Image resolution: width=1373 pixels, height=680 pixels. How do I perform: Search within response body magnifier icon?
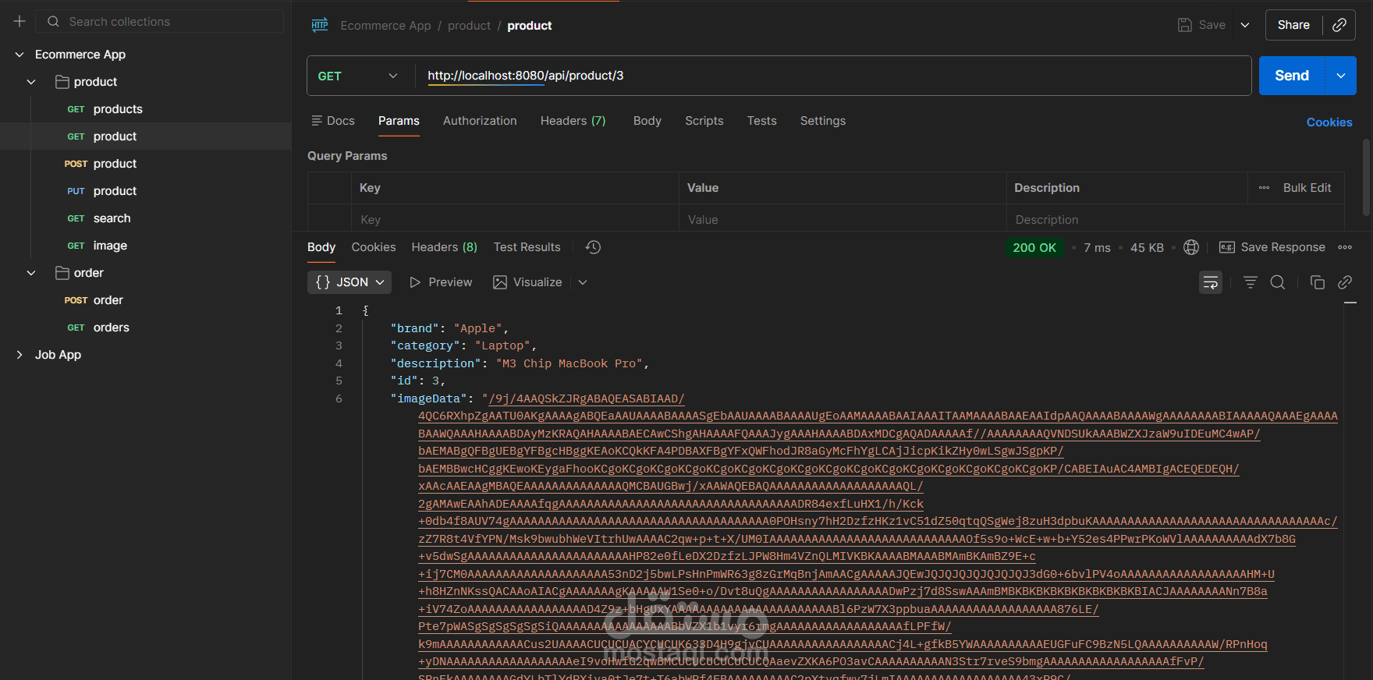(x=1278, y=282)
